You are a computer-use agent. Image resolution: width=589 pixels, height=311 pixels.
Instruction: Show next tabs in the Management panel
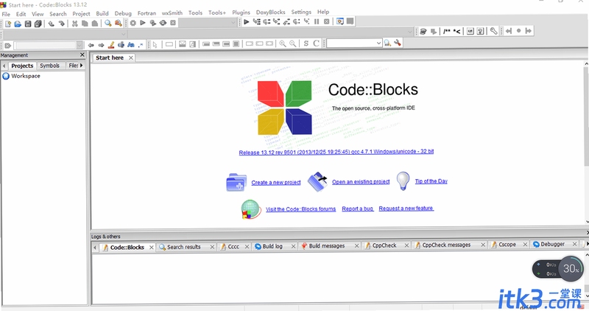pyautogui.click(x=82, y=66)
